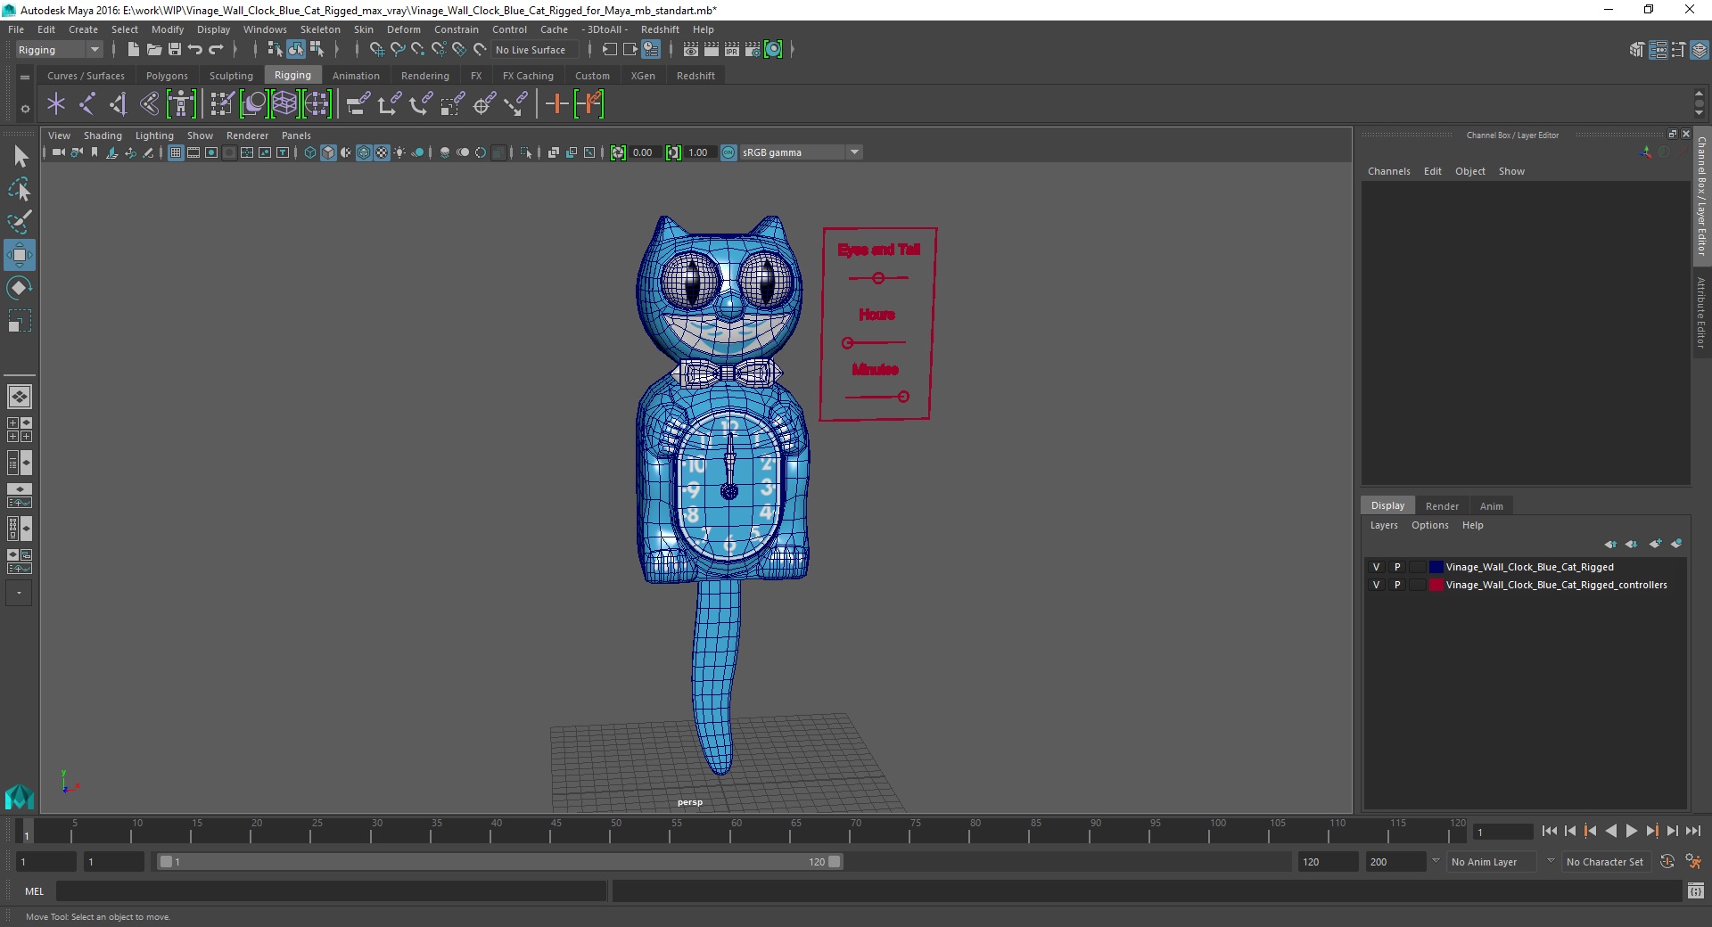The width and height of the screenshot is (1712, 927).
Task: Open the Attribute Editor side tab
Action: tap(1701, 312)
